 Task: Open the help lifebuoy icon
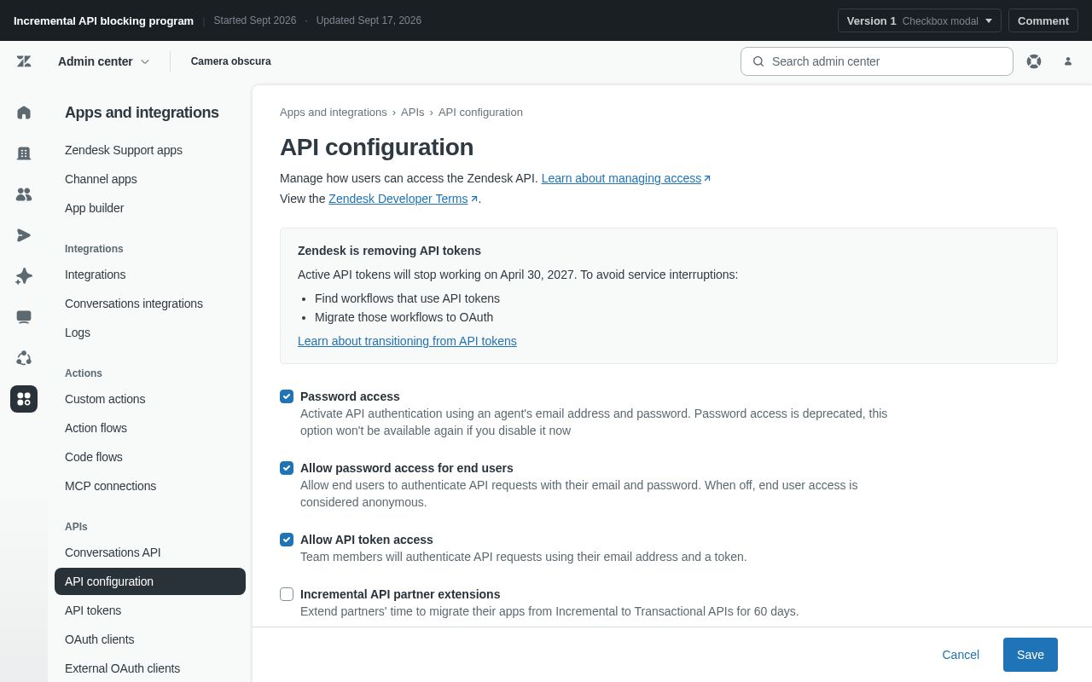(1034, 61)
